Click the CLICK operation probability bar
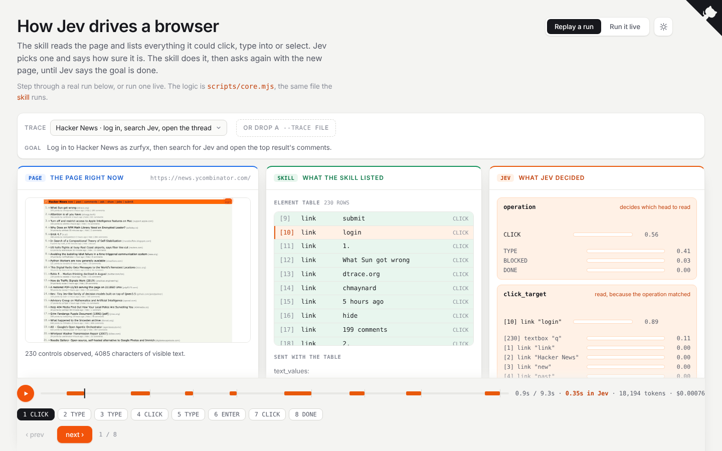722x451 pixels. pos(603,235)
